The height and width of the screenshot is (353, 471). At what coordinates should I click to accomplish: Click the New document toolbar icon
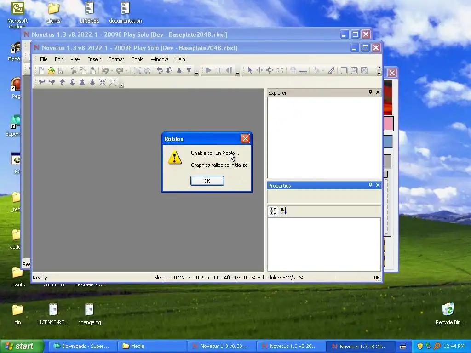(41, 70)
